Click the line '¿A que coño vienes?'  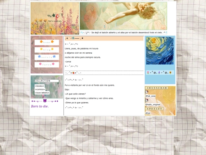coord(75,94)
